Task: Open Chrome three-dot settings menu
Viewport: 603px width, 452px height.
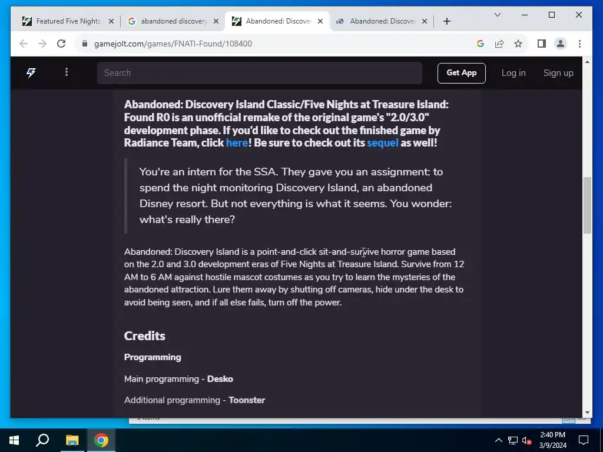Action: click(x=579, y=44)
